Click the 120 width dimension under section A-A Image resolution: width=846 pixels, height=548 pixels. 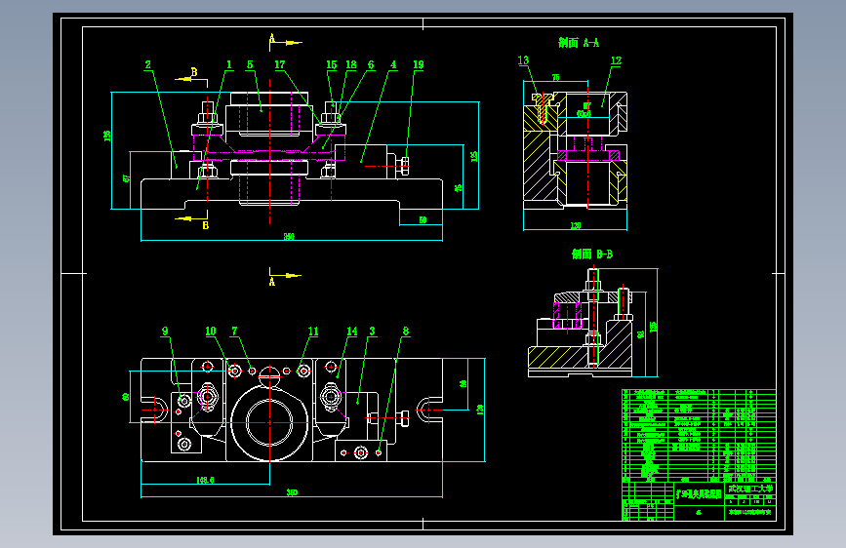[x=576, y=225]
